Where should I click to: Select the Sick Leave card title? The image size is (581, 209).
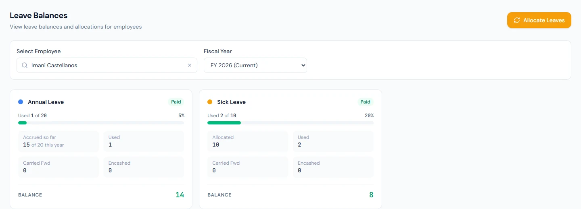(232, 102)
